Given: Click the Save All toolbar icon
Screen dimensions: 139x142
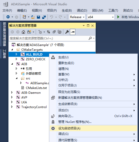Looking at the screenshot, I should pos(44,17).
